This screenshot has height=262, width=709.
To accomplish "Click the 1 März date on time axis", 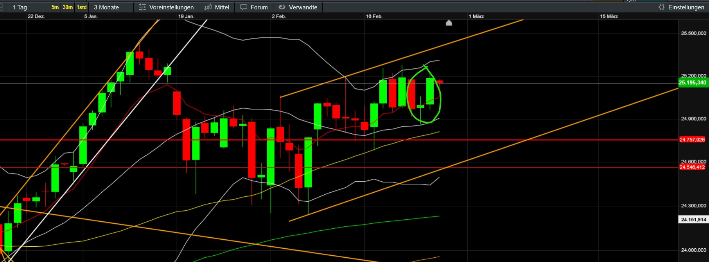I will (x=476, y=16).
